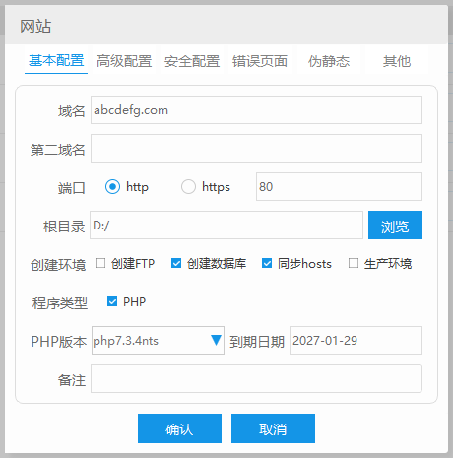Click the port number field showing 80

click(x=339, y=186)
